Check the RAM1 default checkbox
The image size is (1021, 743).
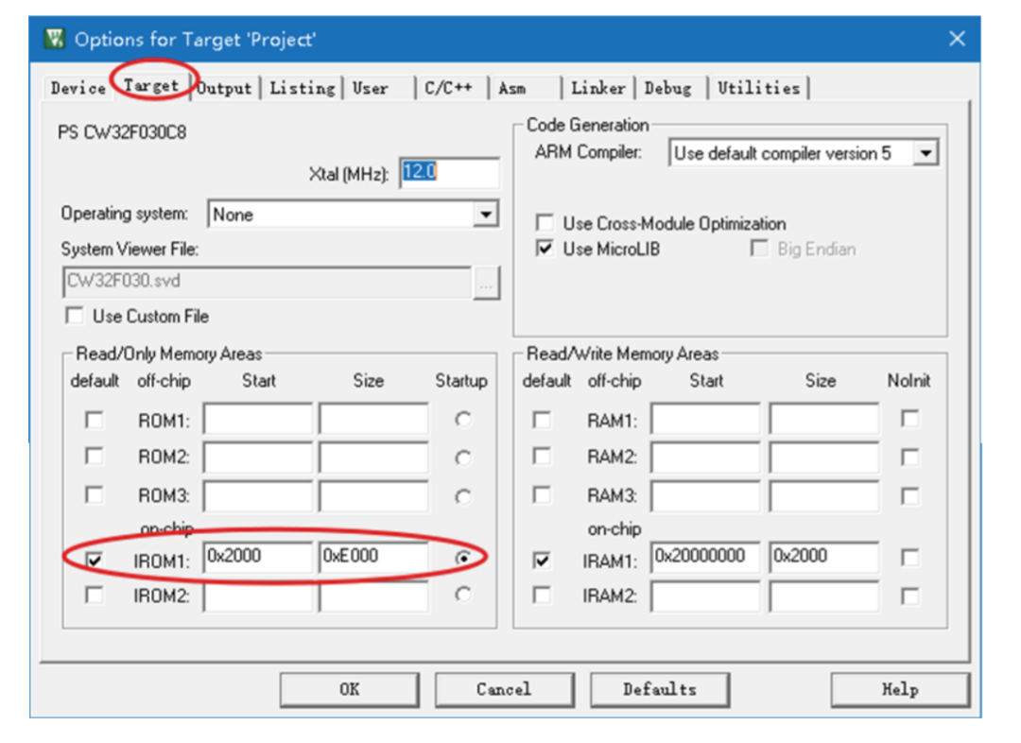542,420
